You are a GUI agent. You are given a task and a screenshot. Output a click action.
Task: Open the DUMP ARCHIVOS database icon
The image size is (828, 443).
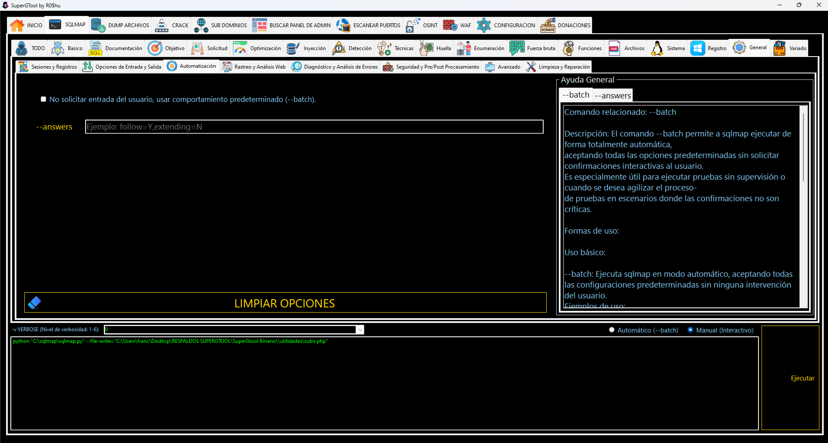tap(98, 25)
